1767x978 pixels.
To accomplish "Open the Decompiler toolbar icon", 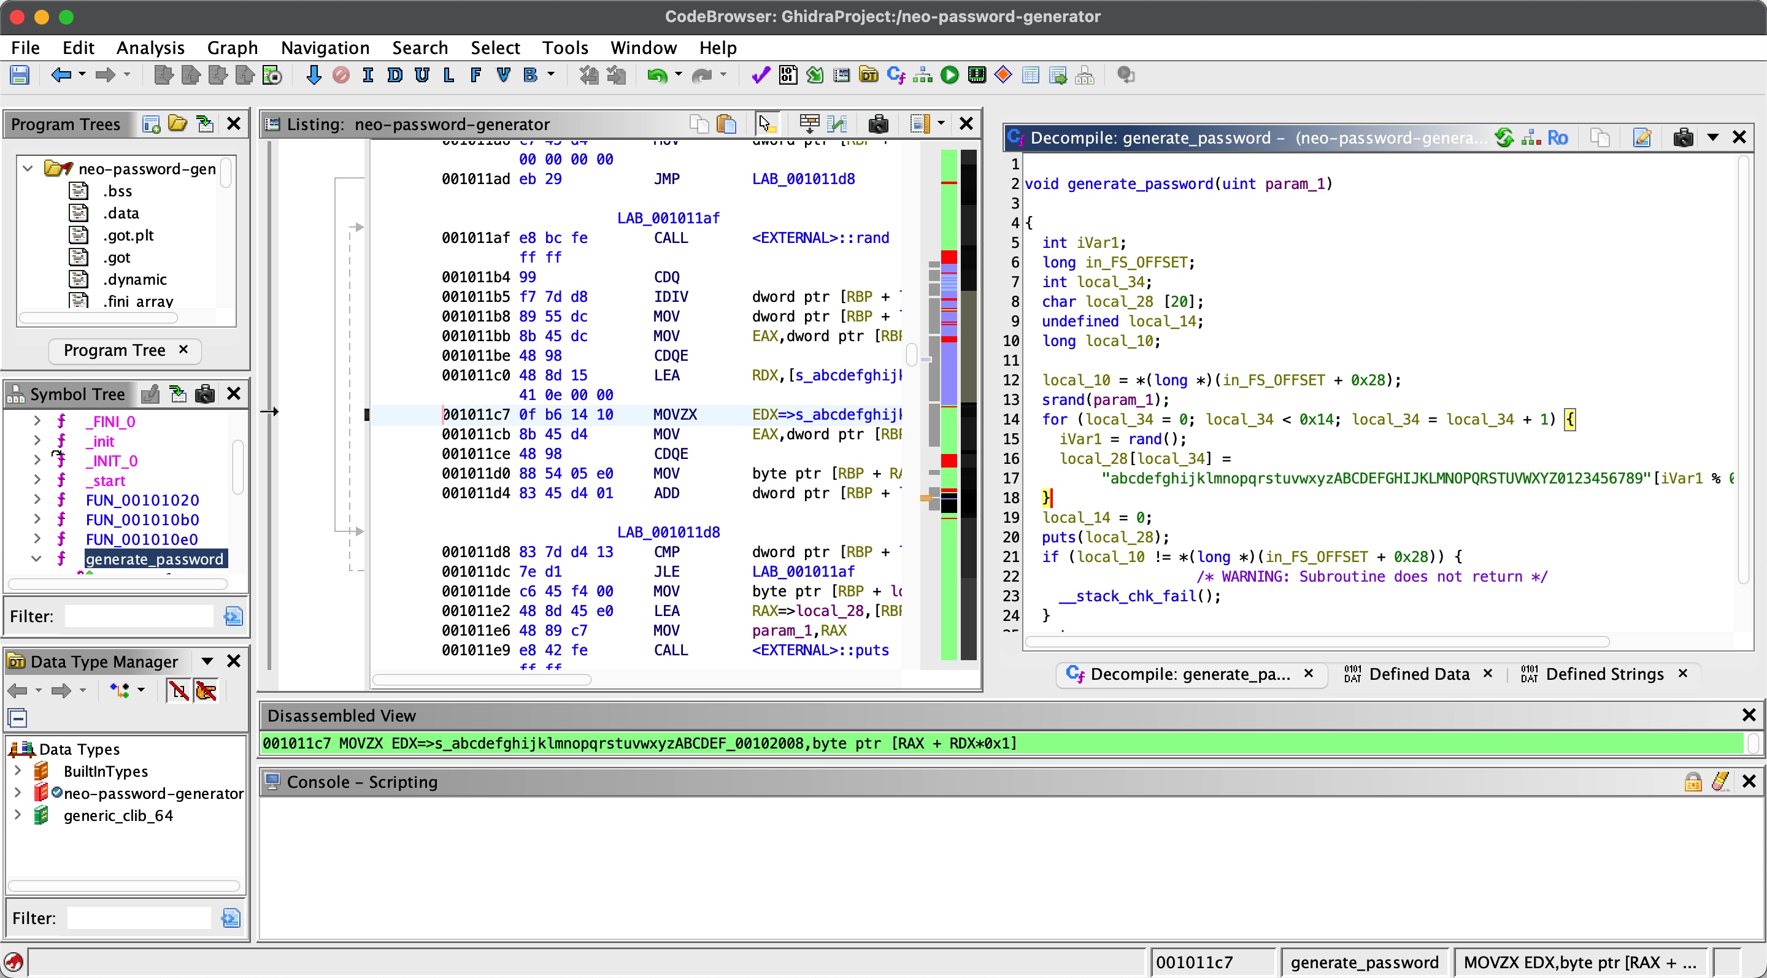I will click(x=895, y=75).
